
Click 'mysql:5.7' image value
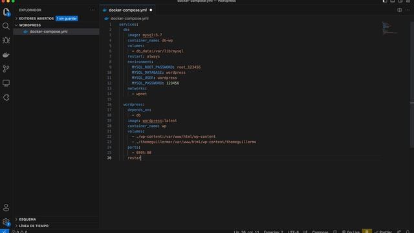coord(152,35)
